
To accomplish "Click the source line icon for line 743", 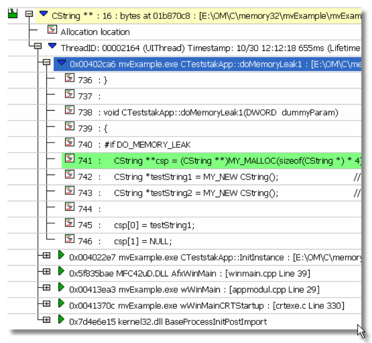I will 69,191.
